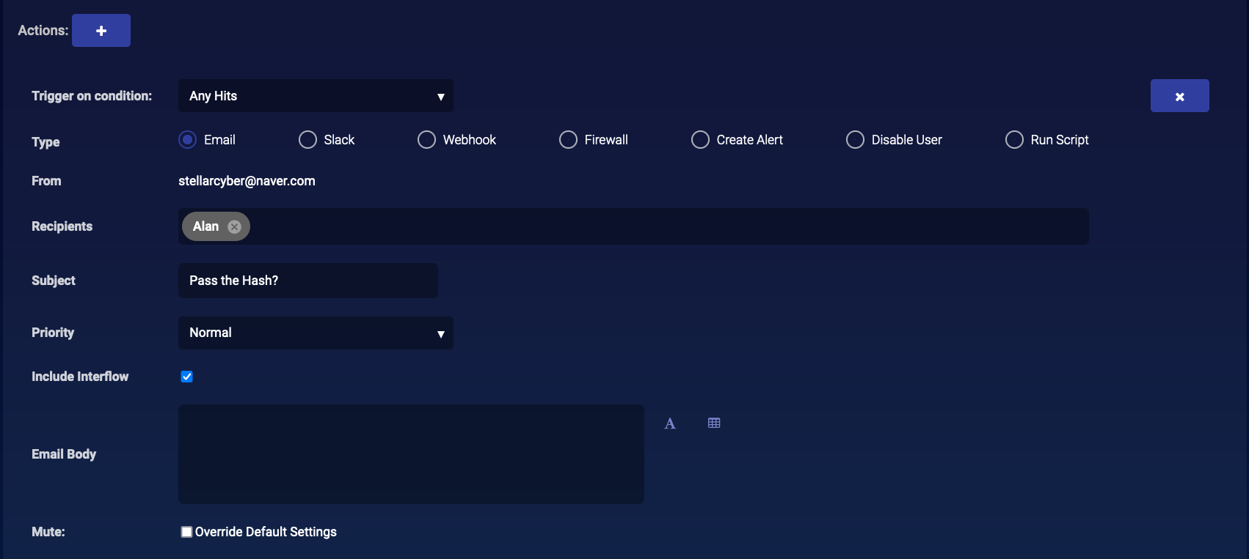1249x559 pixels.
Task: Remove Alan from recipients
Action: coord(234,227)
